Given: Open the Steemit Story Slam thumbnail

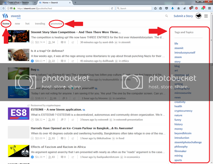Looking at the screenshot, I should pyautogui.click(x=19, y=36).
